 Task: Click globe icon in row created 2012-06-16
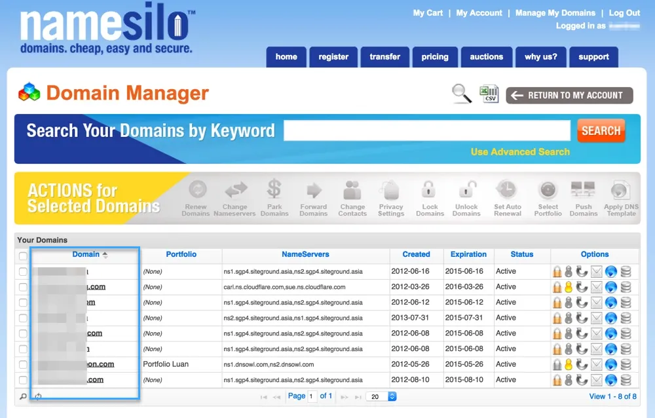[610, 272]
